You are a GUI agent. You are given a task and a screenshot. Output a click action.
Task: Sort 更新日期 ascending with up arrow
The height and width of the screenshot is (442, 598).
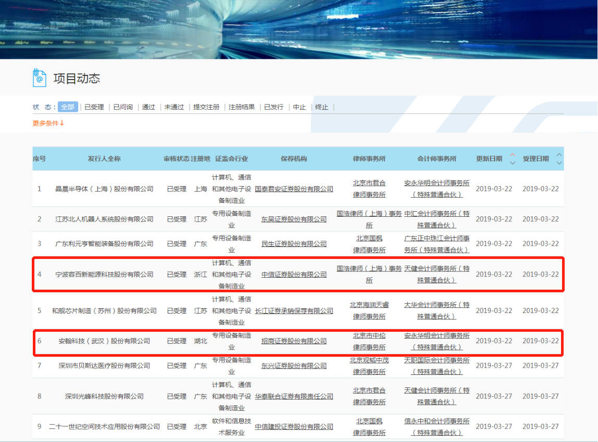tap(512, 155)
